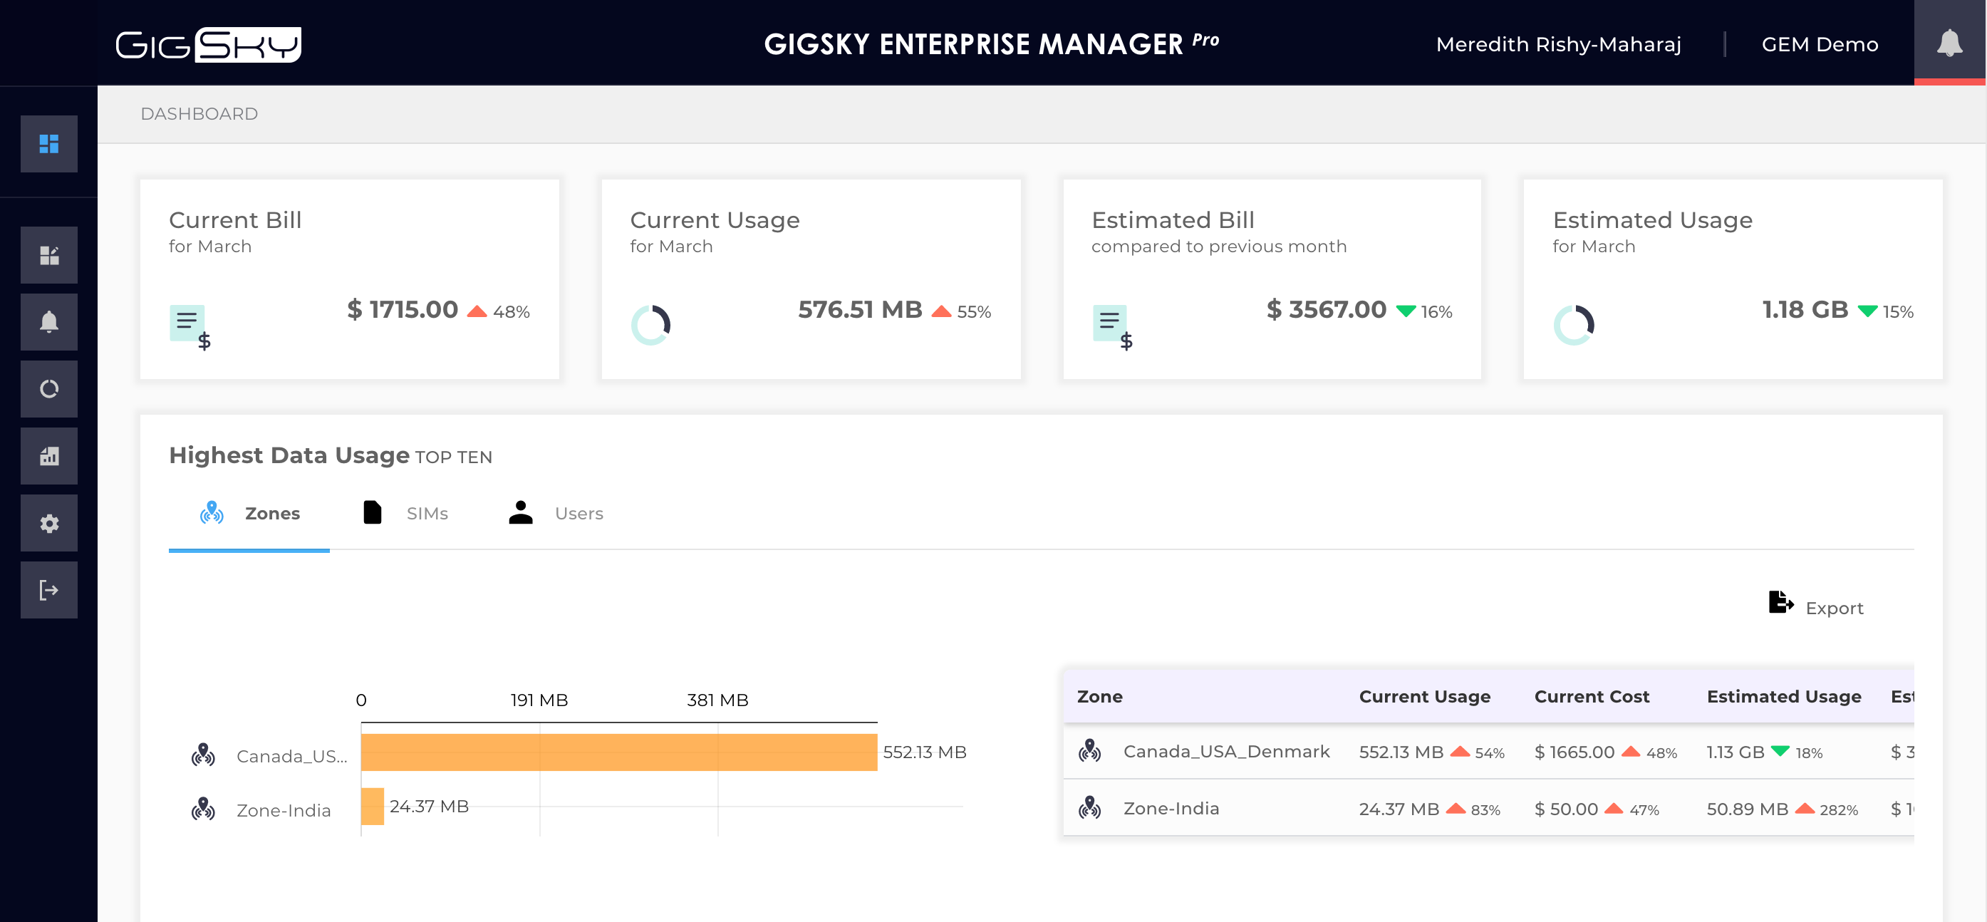Click the Canada_USA_Denmark orange usage bar
1987x922 pixels.
tap(618, 752)
